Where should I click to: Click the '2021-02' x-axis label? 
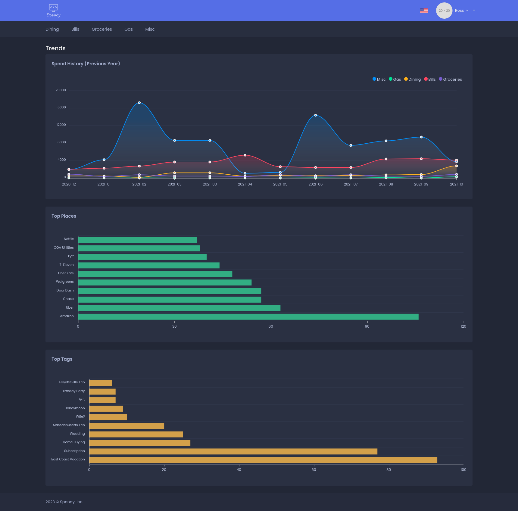pos(139,184)
